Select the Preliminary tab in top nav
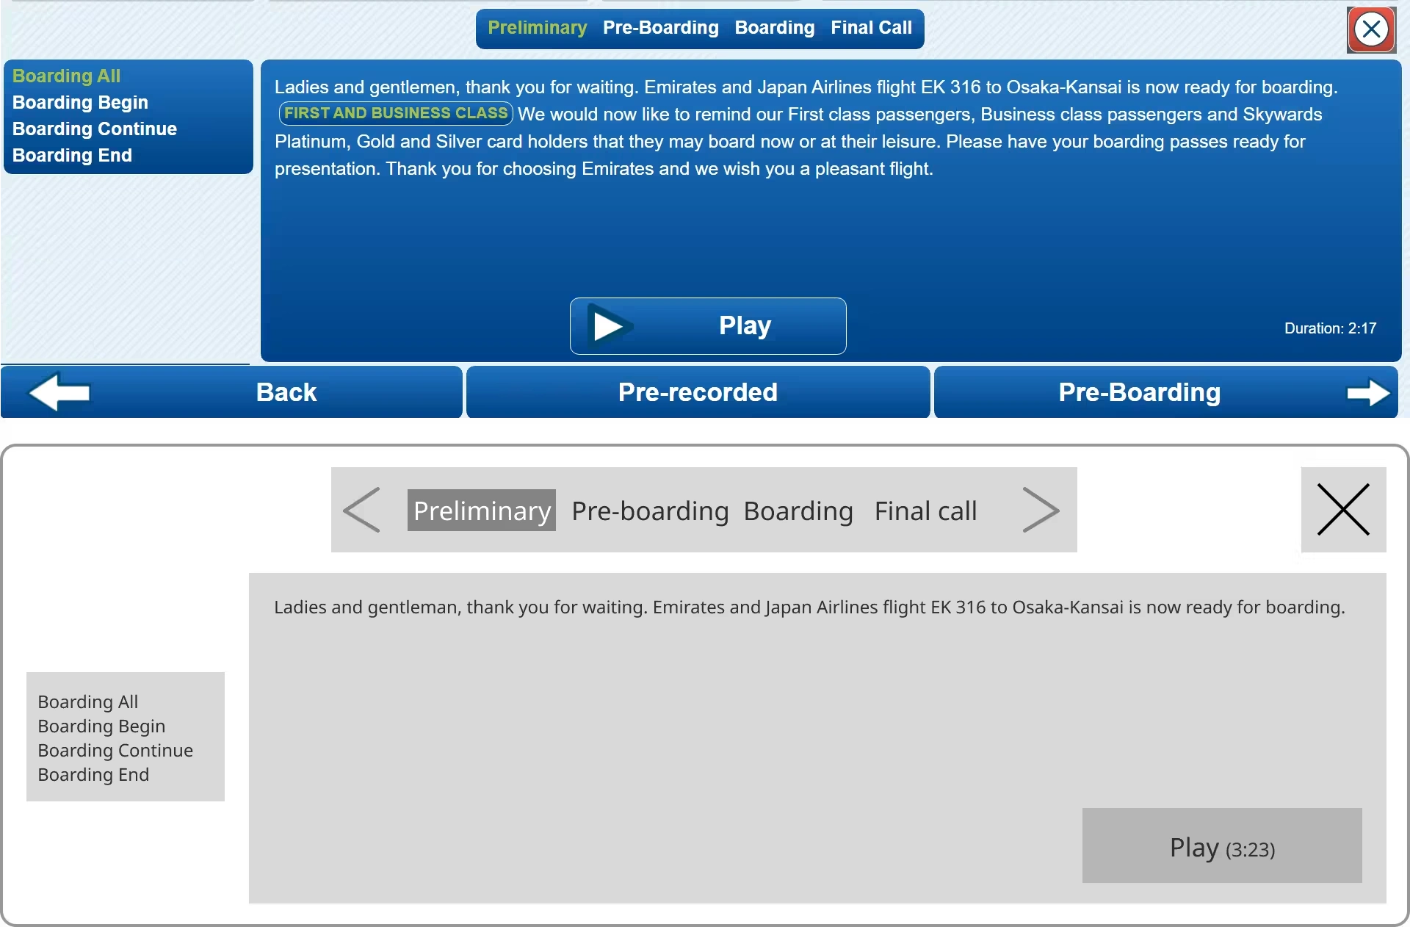This screenshot has height=927, width=1410. coord(537,28)
